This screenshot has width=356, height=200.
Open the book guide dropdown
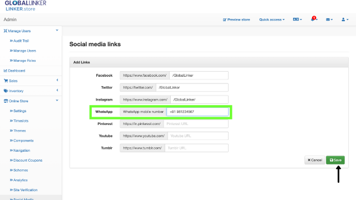click(298, 19)
